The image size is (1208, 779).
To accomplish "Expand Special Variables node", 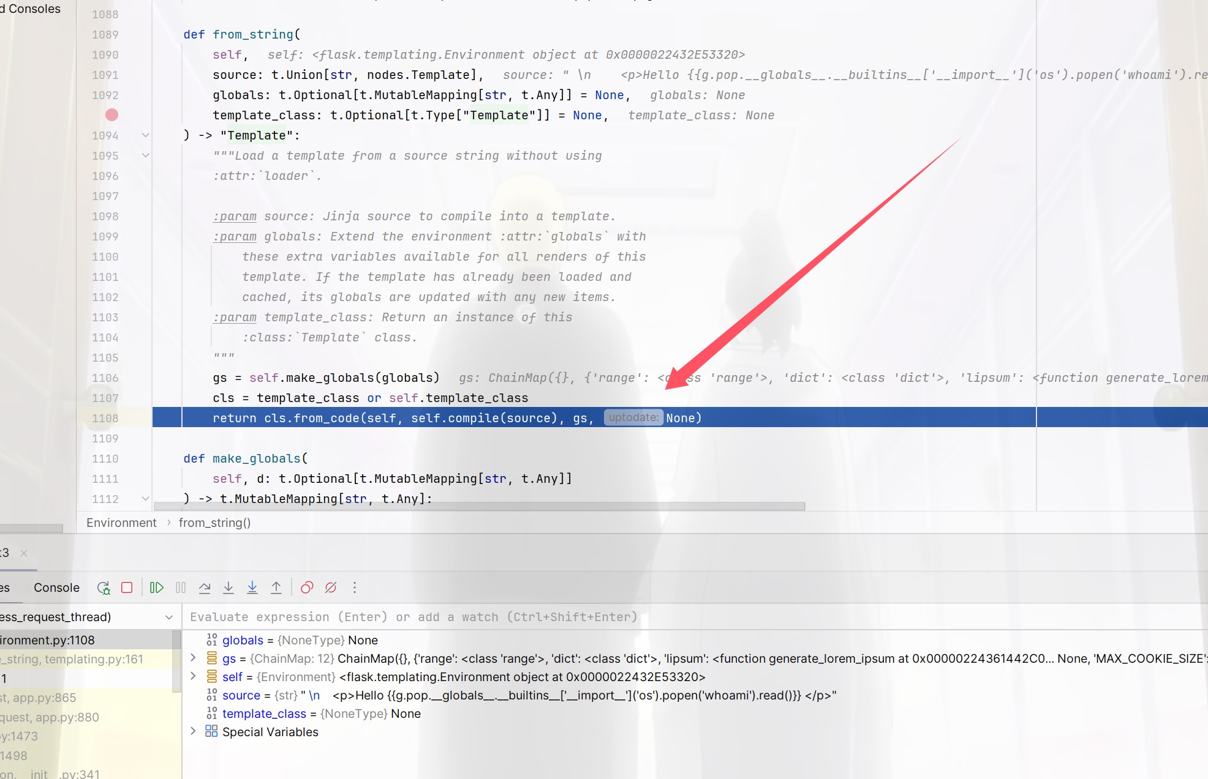I will (194, 731).
